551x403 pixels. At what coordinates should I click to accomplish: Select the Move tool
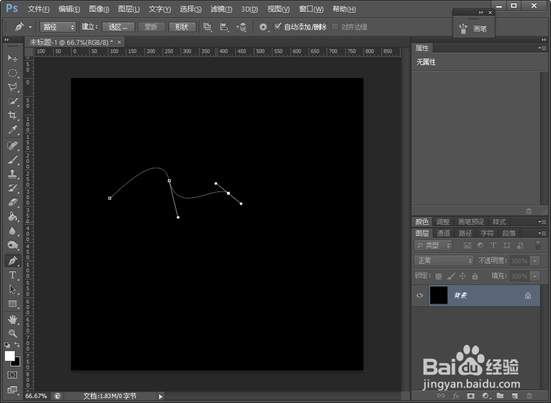[13, 58]
